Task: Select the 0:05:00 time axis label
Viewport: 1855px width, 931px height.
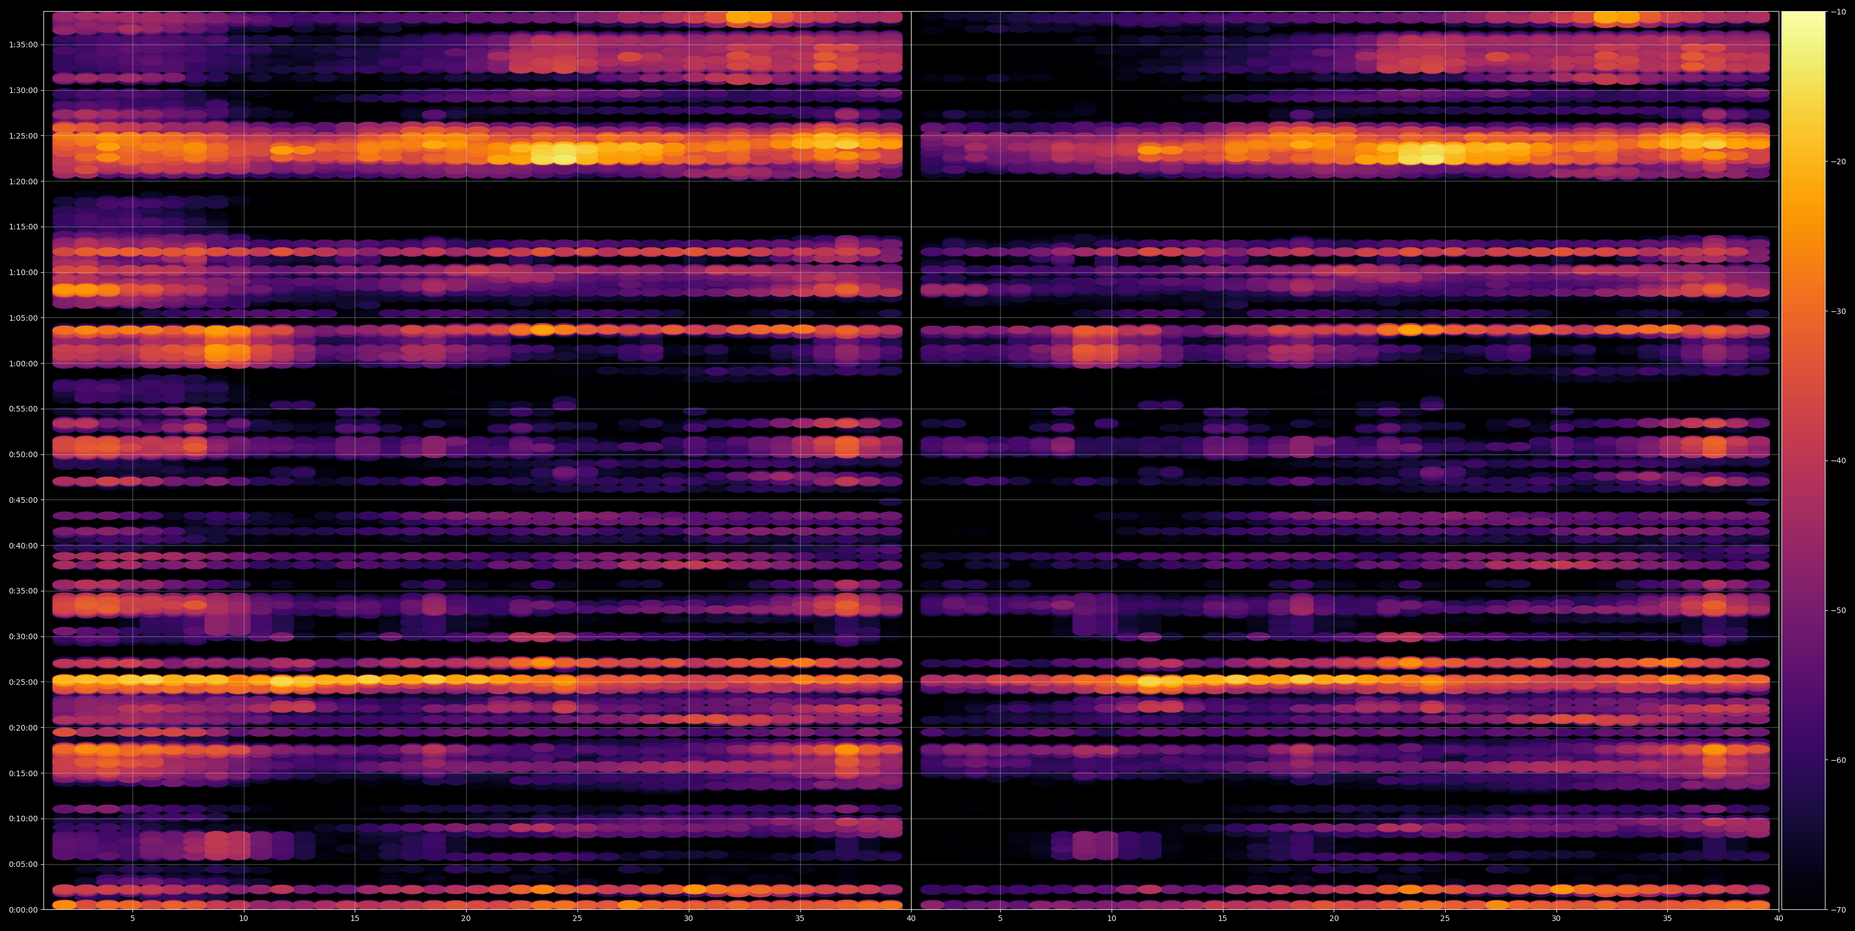Action: tap(23, 864)
